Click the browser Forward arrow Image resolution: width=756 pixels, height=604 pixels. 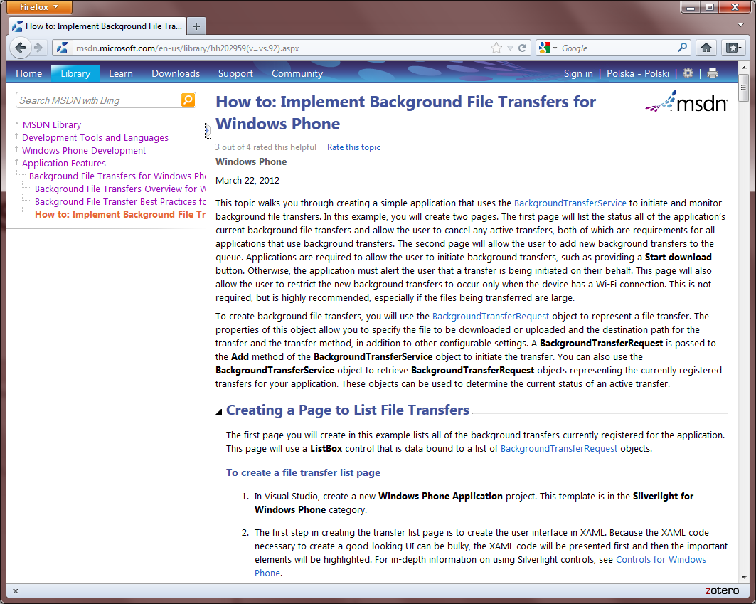click(x=38, y=48)
